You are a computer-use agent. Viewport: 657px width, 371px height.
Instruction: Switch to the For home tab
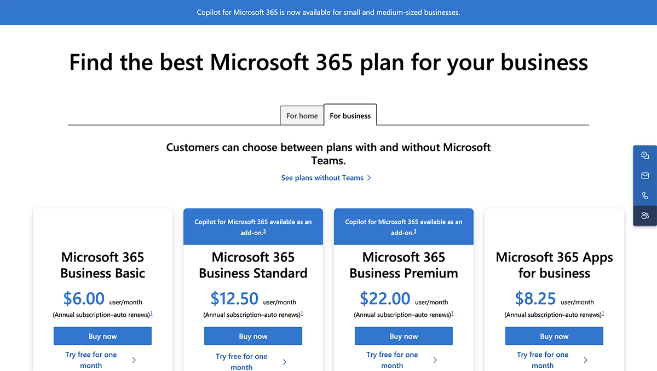click(302, 115)
